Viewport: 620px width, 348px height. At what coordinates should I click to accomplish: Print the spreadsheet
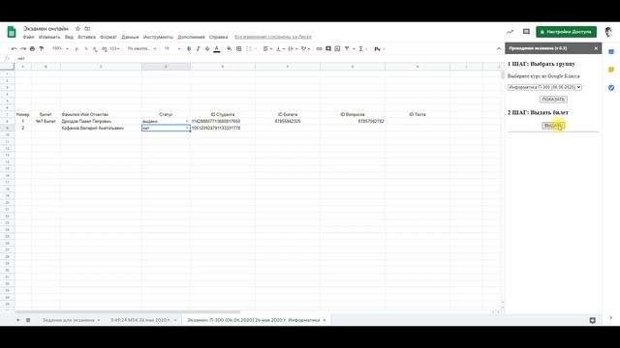point(32,48)
